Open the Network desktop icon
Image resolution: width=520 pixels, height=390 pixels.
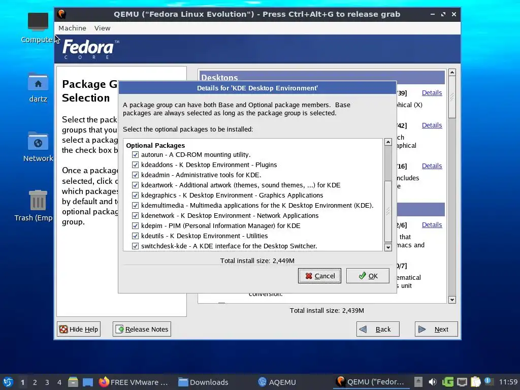[38, 147]
